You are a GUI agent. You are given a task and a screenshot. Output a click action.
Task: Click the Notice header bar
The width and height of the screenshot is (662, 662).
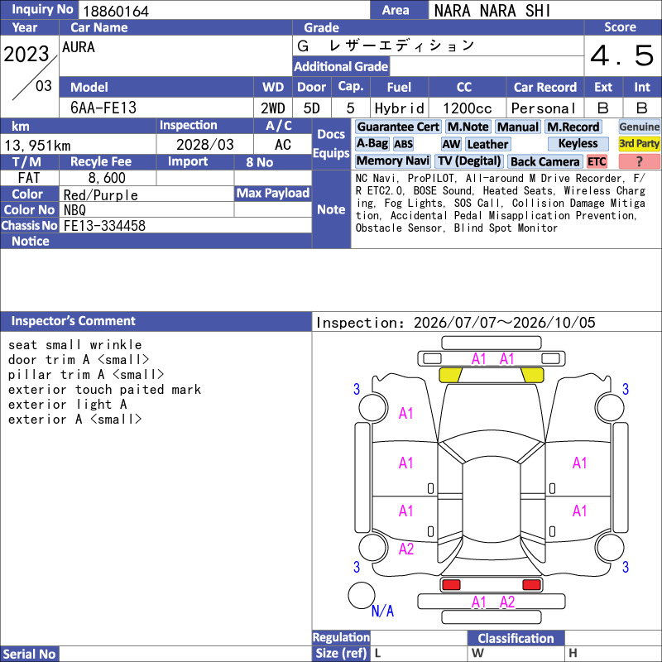coord(156,241)
